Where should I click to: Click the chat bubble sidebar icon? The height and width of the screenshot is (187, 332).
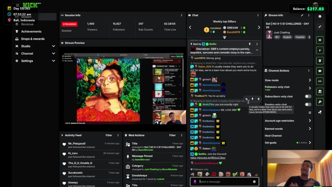[x=320, y=71]
